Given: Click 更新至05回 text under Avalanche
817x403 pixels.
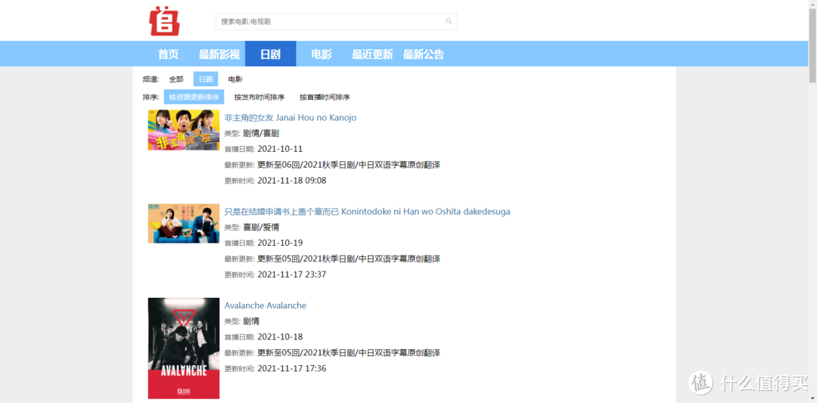Looking at the screenshot, I should click(349, 353).
